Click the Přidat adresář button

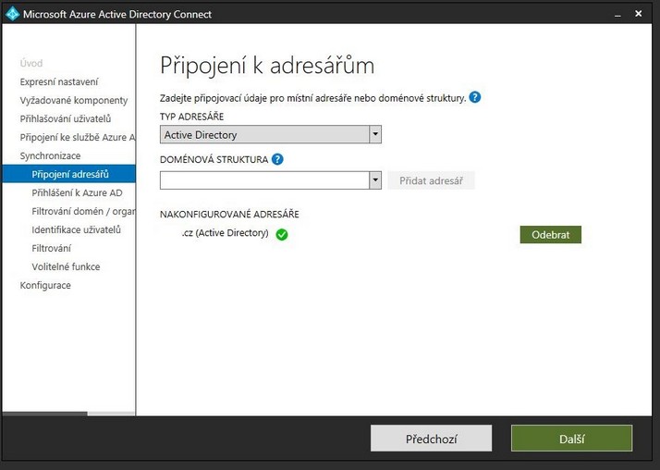click(x=431, y=180)
